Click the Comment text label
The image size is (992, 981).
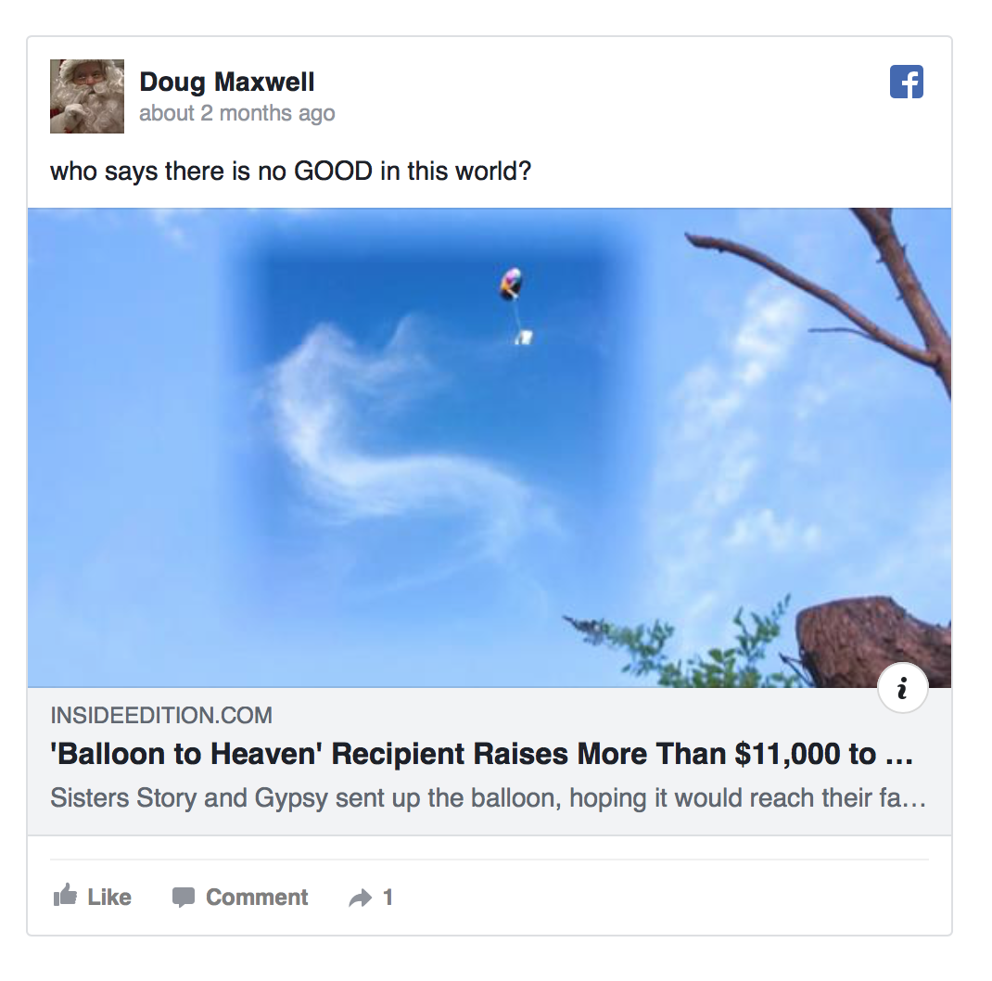[x=257, y=897]
